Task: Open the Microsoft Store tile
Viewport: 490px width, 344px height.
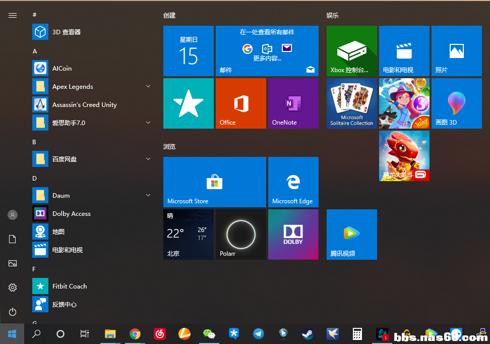Action: (214, 182)
